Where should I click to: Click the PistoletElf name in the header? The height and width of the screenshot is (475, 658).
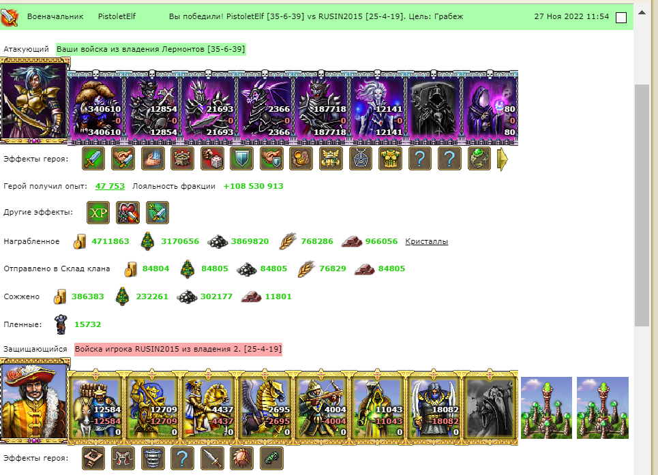[x=117, y=16]
